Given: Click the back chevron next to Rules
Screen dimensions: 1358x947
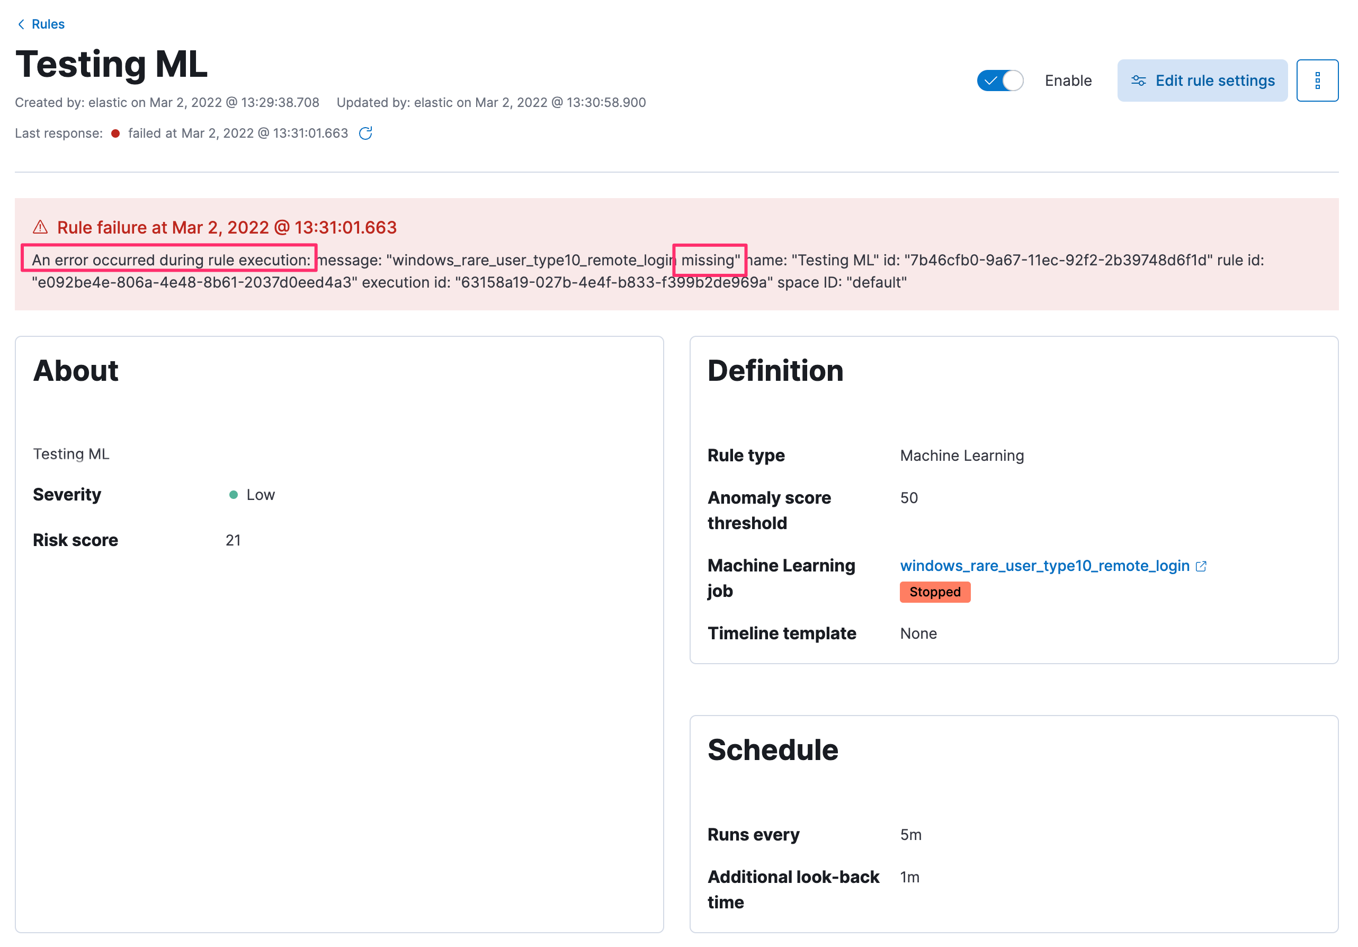Looking at the screenshot, I should coord(21,24).
